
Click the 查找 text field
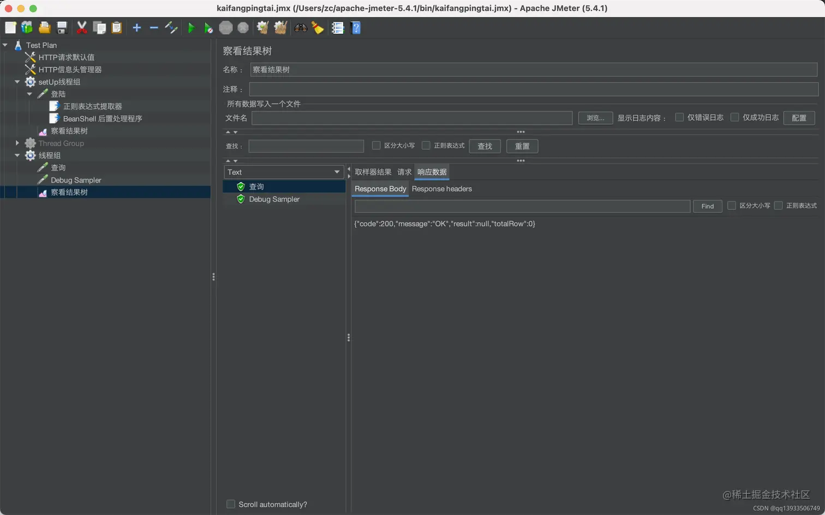[306, 146]
